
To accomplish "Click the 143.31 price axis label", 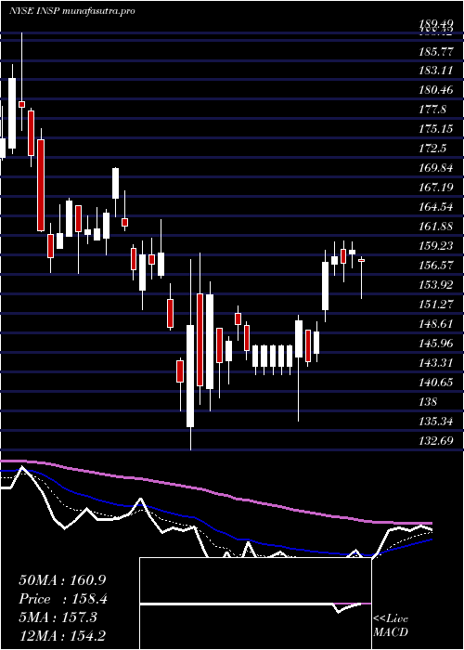I will pos(436,363).
